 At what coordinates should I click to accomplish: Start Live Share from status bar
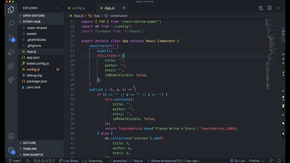coord(68,161)
